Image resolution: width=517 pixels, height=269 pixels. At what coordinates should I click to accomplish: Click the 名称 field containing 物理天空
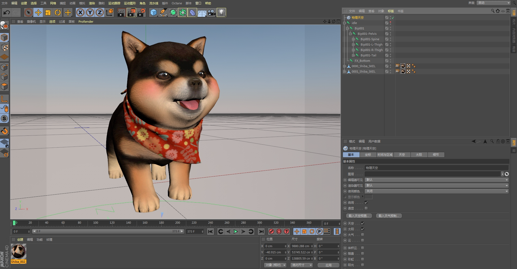coord(437,168)
